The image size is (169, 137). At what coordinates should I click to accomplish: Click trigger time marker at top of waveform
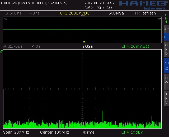[83, 16]
